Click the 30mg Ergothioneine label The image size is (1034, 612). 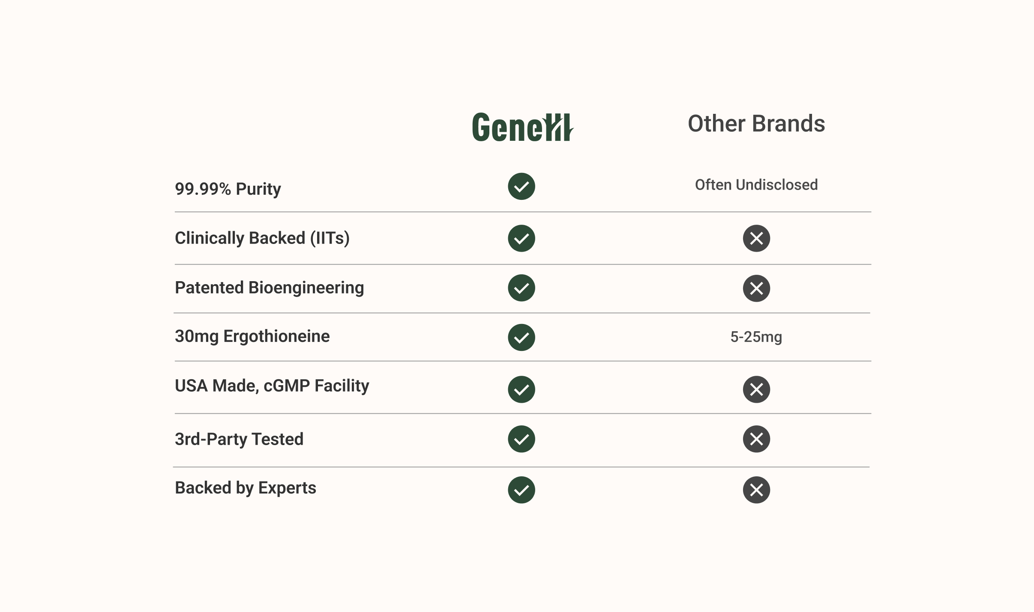[252, 336]
